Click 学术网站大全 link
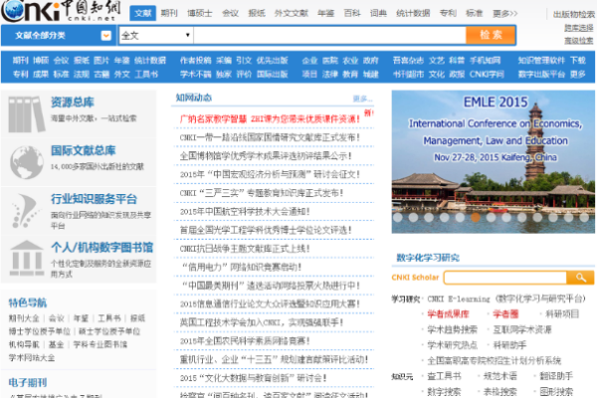Image resolution: width=597 pixels, height=398 pixels. click(x=32, y=357)
